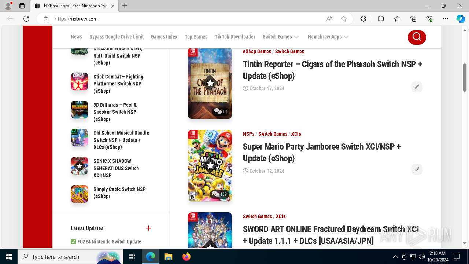Click the edit pencil beside Super Mario Party post
Screen dimensions: 469x264
coord(417,169)
